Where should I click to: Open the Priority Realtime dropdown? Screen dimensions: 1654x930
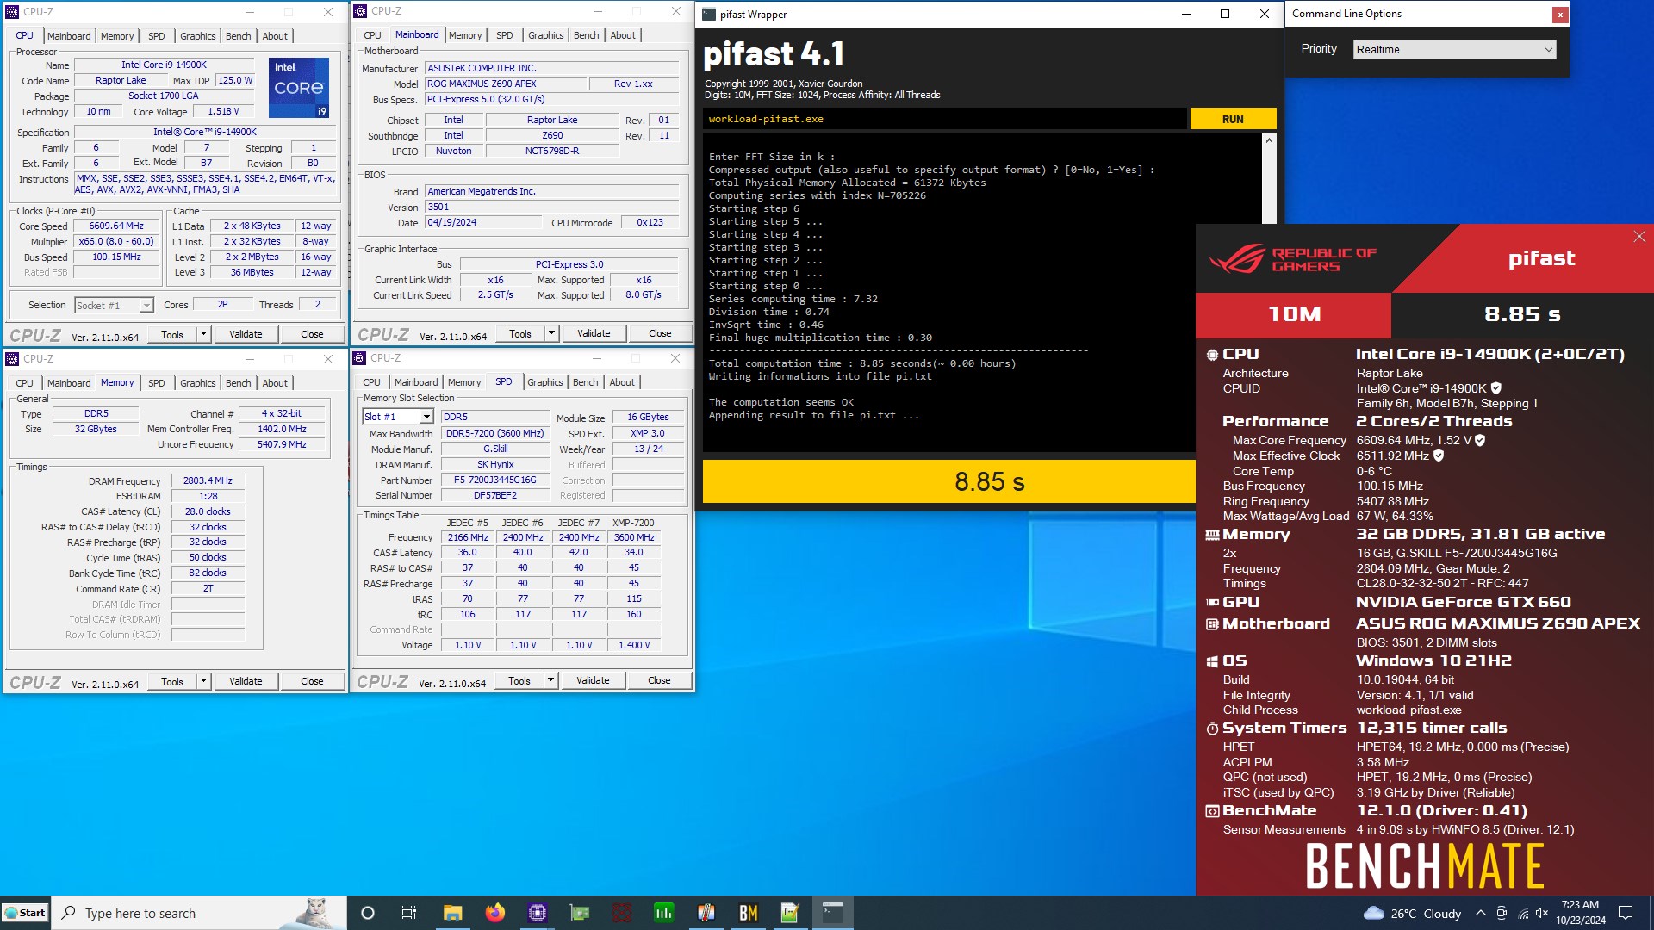[1454, 49]
